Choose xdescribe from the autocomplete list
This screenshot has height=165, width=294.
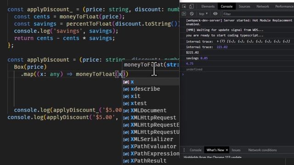click(151, 89)
